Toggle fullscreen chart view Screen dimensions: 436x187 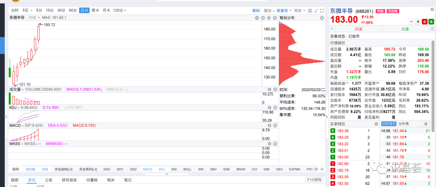coord(322,10)
